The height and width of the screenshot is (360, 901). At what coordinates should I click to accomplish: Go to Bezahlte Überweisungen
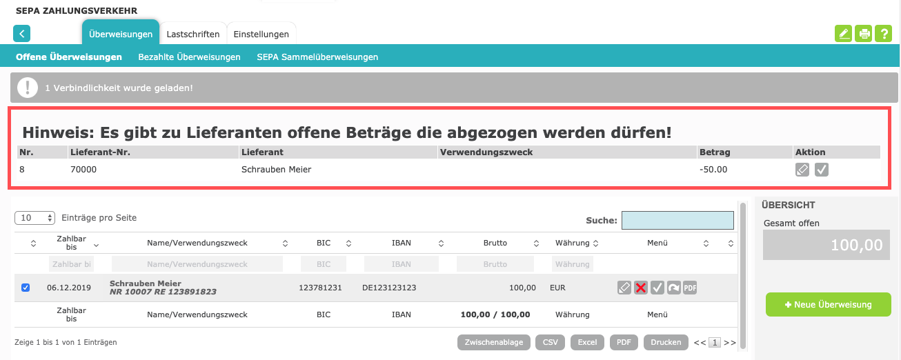189,57
